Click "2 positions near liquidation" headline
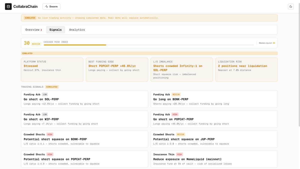The width and height of the screenshot is (300, 169). 243,66
